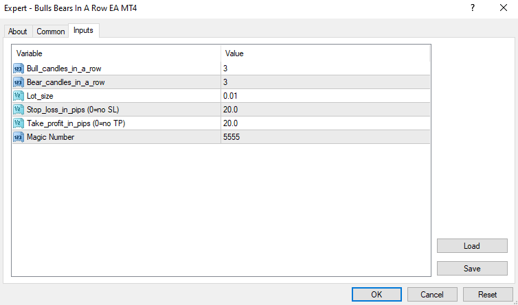Click the Value column header

click(x=326, y=53)
